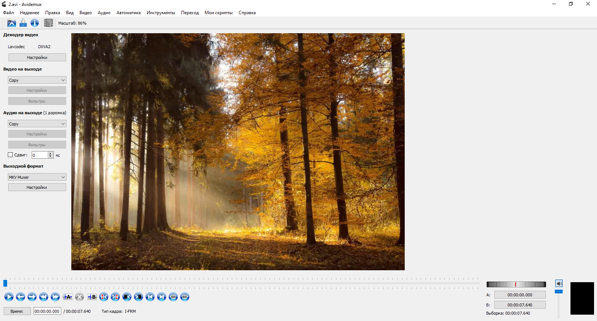The height and width of the screenshot is (321, 597).
Task: Enable the Сдвиг audio shift checkbox
Action: (x=10, y=155)
